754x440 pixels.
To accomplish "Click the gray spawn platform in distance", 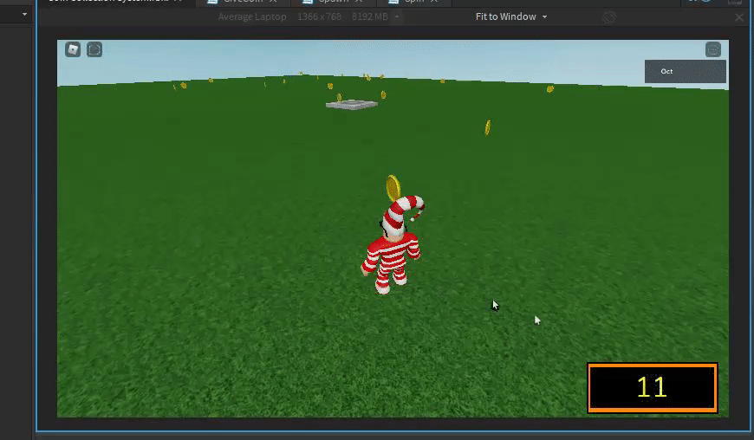I will [x=352, y=104].
